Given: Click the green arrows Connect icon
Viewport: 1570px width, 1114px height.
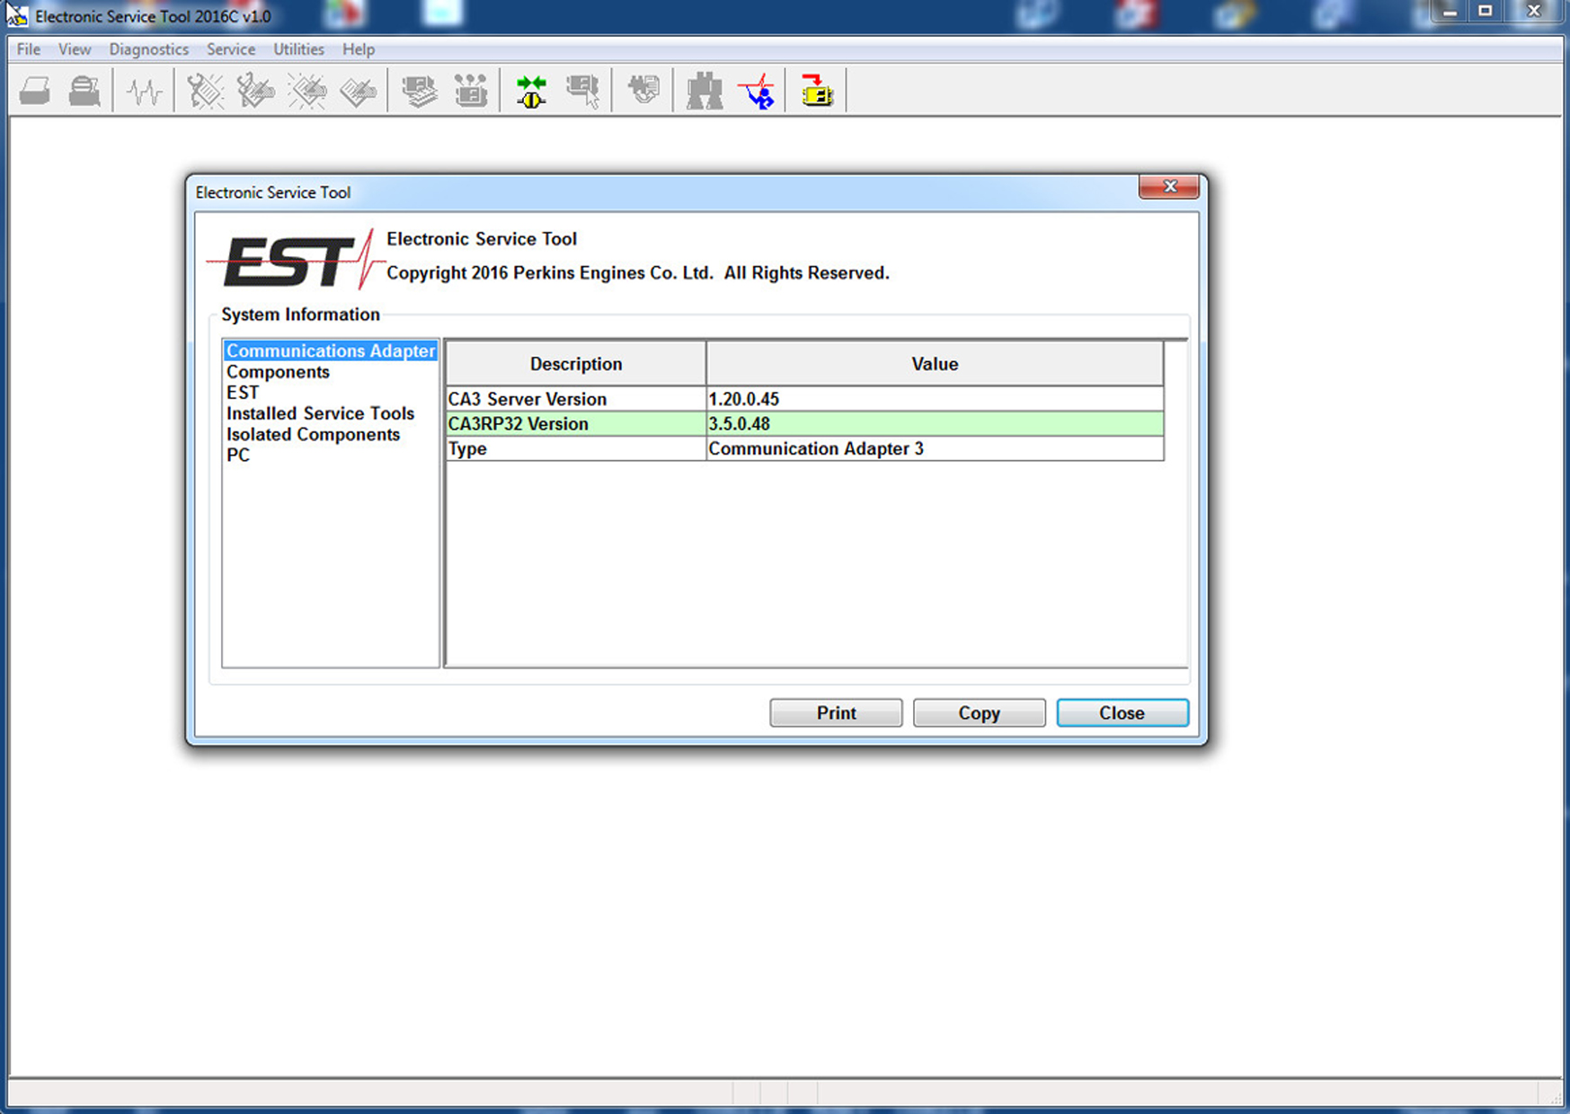Looking at the screenshot, I should [x=531, y=91].
